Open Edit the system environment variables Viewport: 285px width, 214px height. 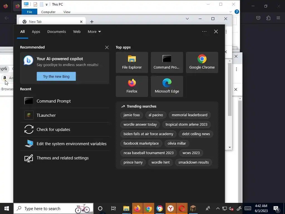tap(65, 144)
